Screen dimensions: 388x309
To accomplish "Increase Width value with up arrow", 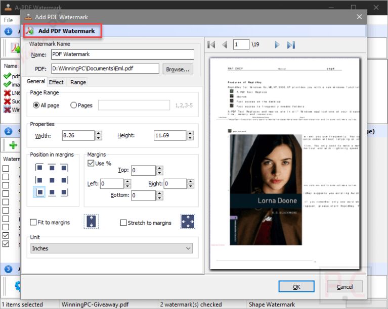I will pos(99,133).
